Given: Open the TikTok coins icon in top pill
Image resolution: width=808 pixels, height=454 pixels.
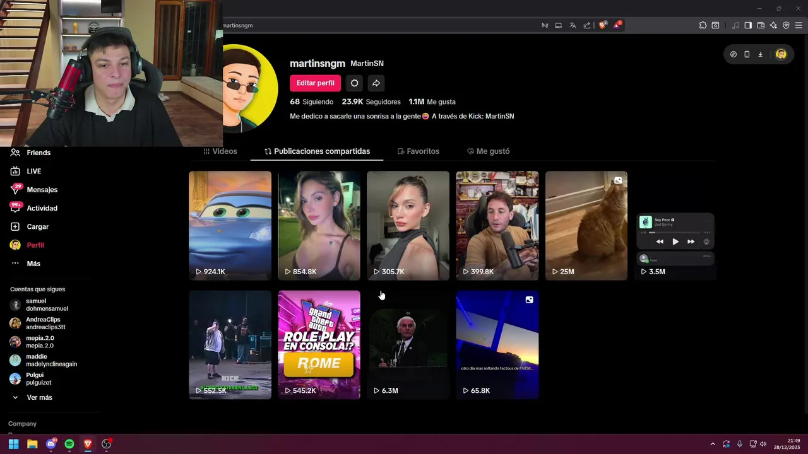Looking at the screenshot, I should 734,54.
